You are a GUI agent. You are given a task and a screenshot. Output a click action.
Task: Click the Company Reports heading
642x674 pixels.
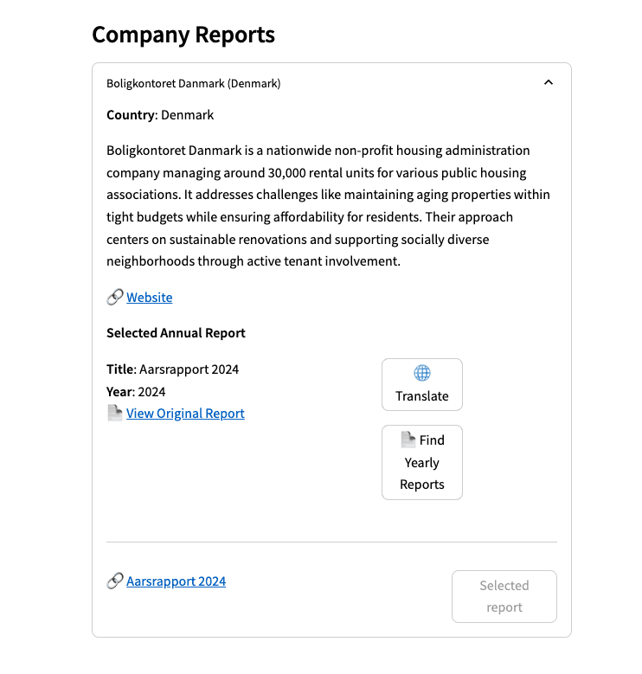click(x=183, y=35)
